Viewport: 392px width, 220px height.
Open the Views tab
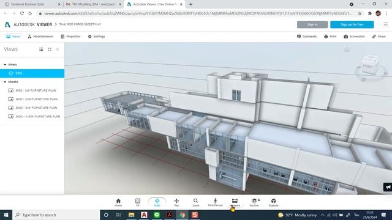click(13, 37)
